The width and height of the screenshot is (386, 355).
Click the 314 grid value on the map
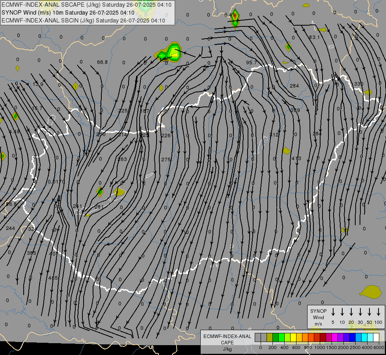(x=123, y=135)
